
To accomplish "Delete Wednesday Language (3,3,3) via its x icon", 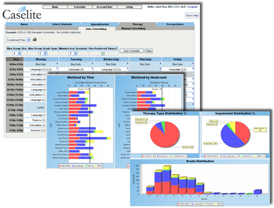I will click(128, 68).
